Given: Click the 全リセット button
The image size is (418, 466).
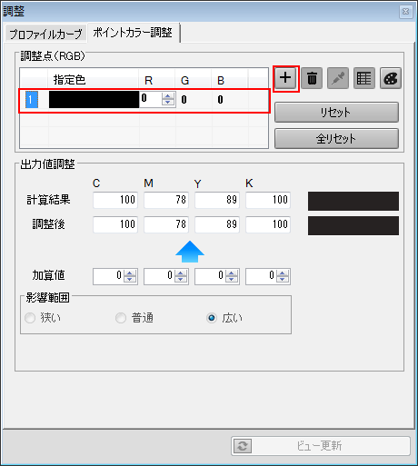Looking at the screenshot, I should pos(336,139).
